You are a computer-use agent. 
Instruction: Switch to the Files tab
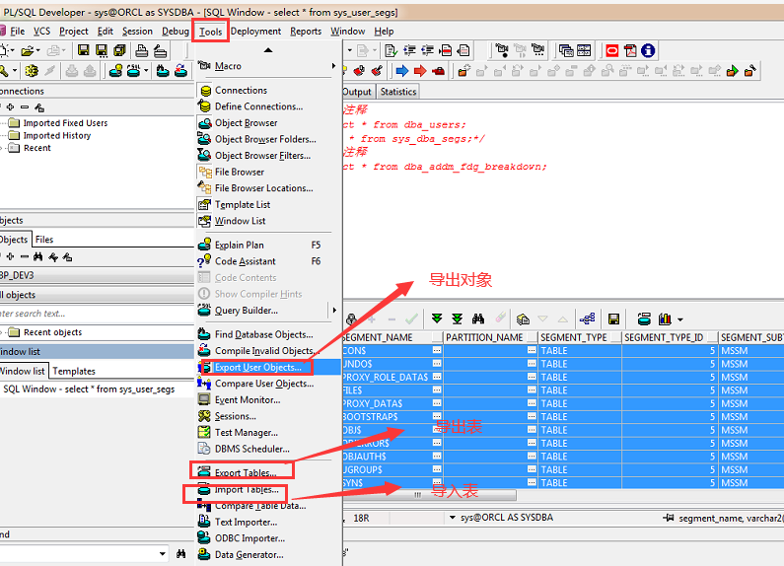tap(44, 240)
